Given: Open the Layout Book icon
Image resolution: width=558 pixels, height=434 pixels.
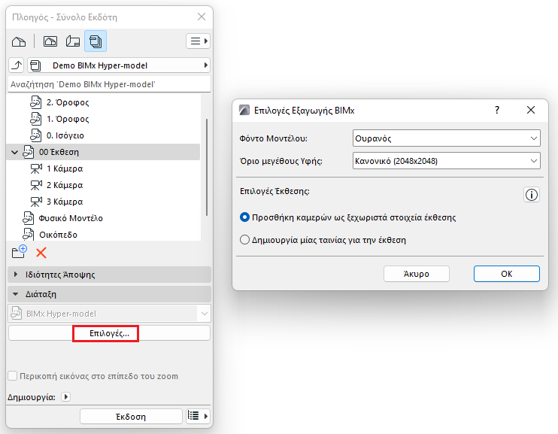Looking at the screenshot, I should pyautogui.click(x=73, y=41).
